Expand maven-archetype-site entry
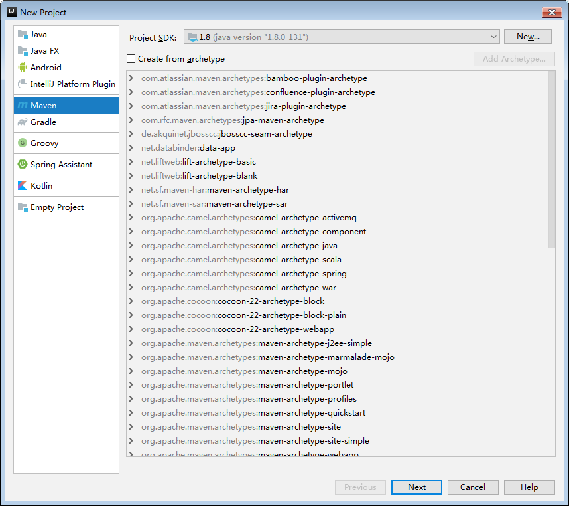The height and width of the screenshot is (506, 569). [x=131, y=427]
